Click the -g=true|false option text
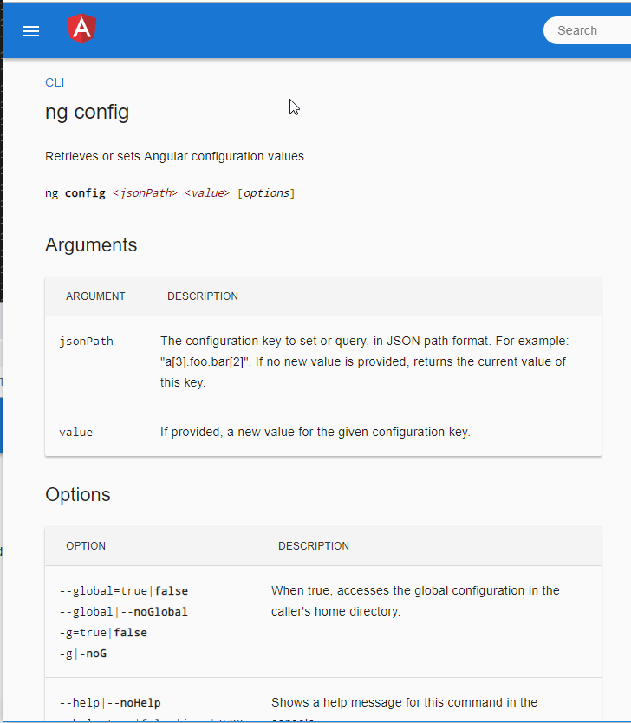The image size is (631, 723). 103,633
